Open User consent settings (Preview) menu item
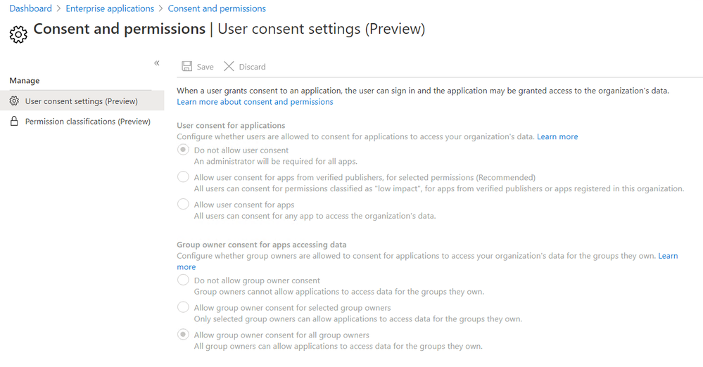 tap(81, 101)
